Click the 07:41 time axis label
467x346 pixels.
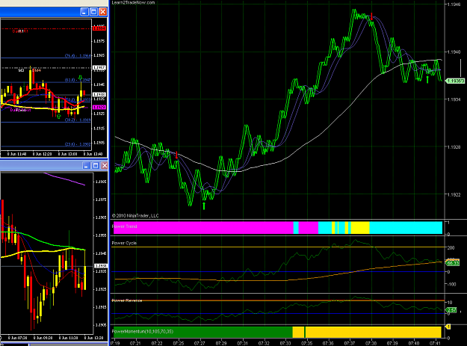click(436, 343)
